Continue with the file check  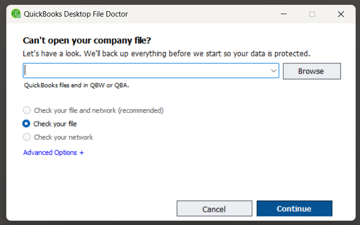[x=295, y=208]
